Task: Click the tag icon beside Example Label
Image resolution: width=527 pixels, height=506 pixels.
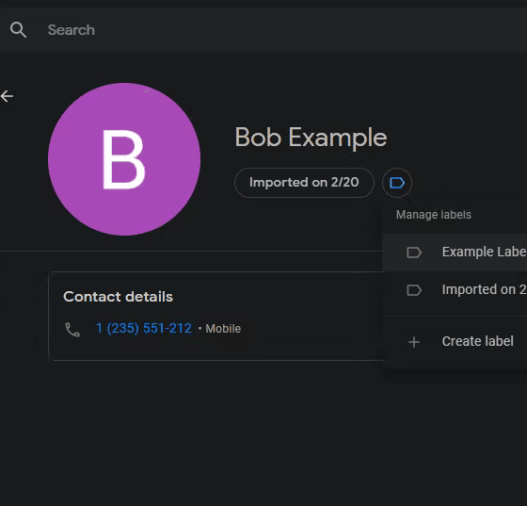Action: [414, 253]
